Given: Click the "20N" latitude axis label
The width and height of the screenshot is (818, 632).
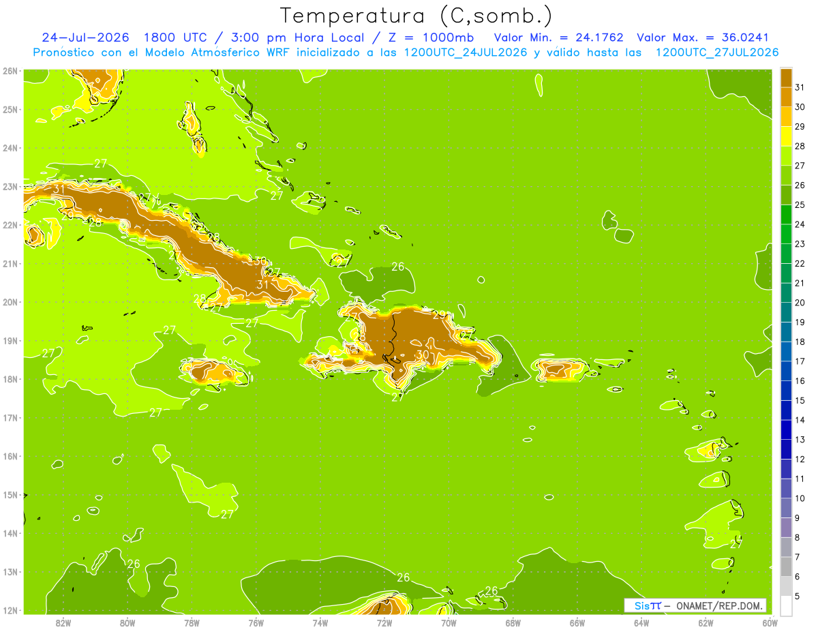Looking at the screenshot, I should point(10,302).
